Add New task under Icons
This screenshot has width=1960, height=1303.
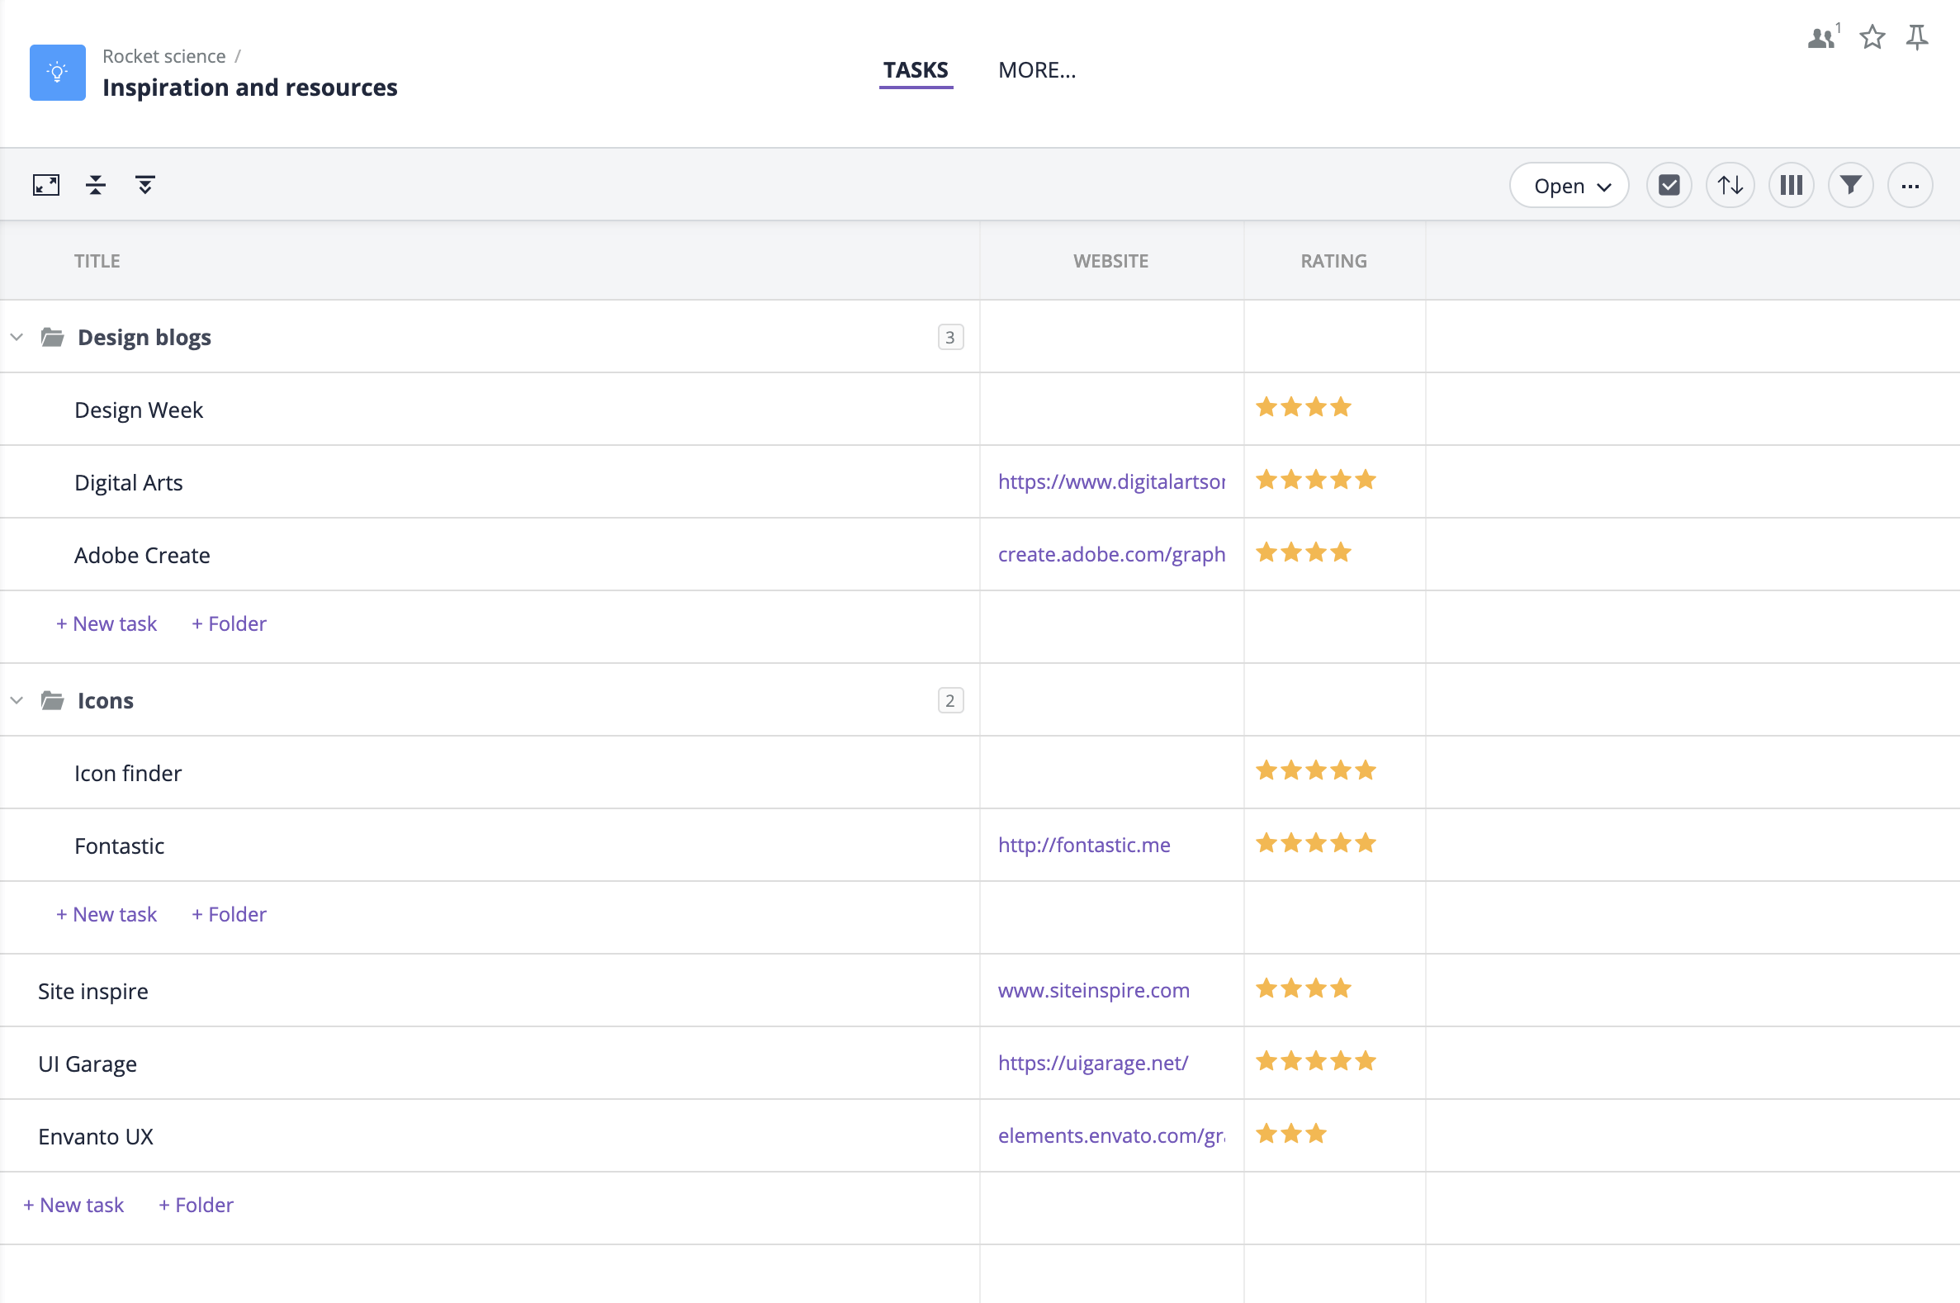[107, 914]
